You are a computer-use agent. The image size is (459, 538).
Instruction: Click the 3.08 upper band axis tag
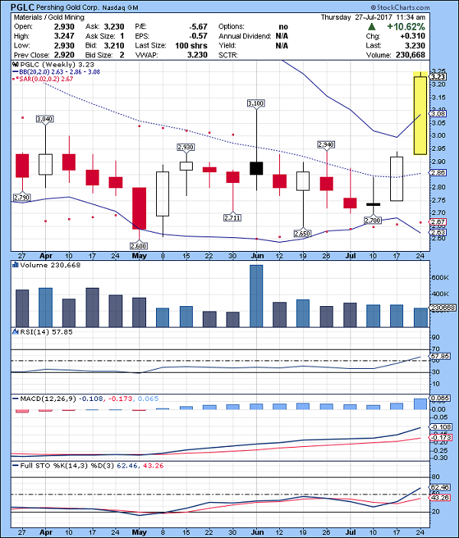click(438, 113)
